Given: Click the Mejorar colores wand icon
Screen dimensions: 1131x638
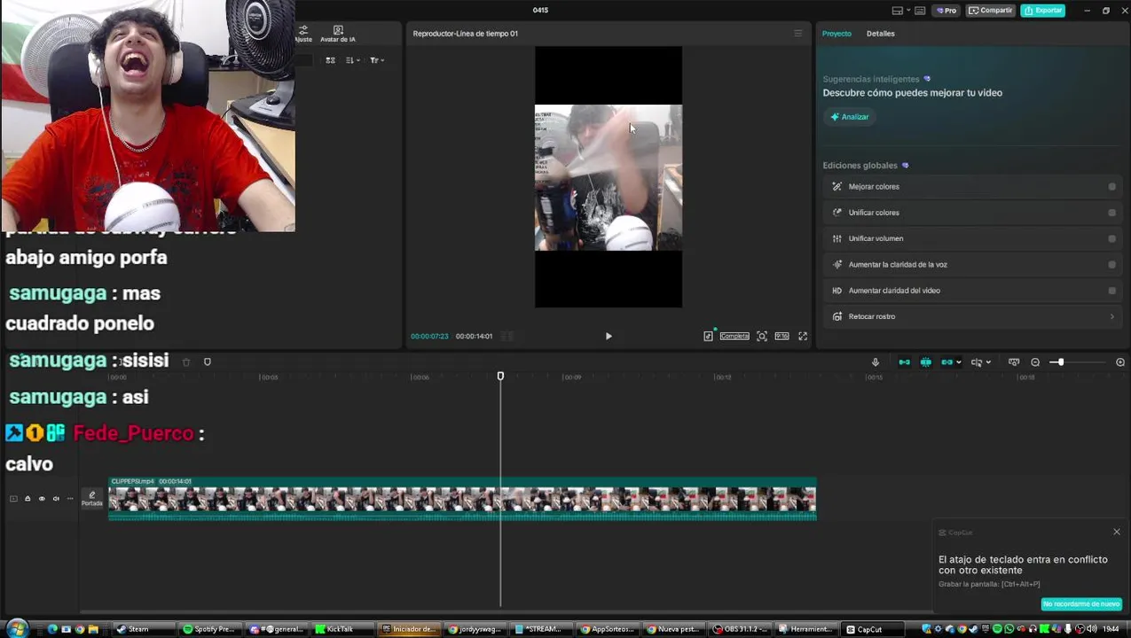Looking at the screenshot, I should (x=836, y=187).
